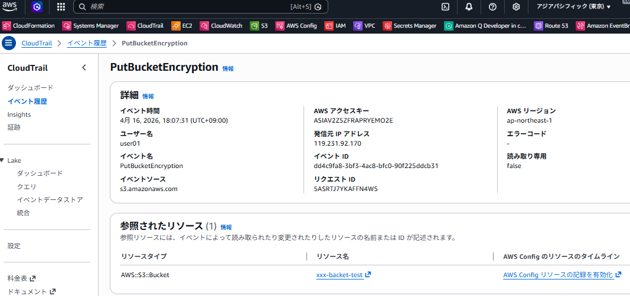The height and width of the screenshot is (296, 630).
Task: Select 読み取り専用 value false
Action: (x=514, y=166)
